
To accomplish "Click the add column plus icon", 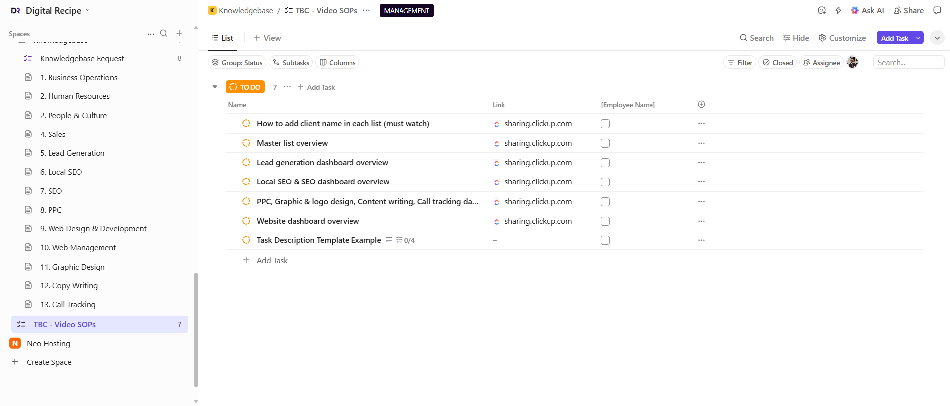I will pos(701,104).
